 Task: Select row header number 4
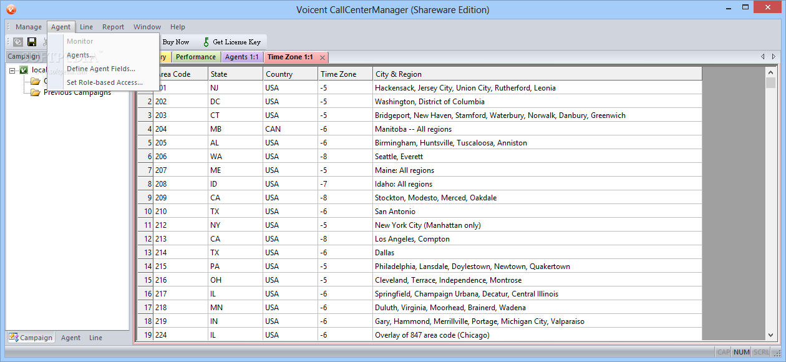[145, 129]
